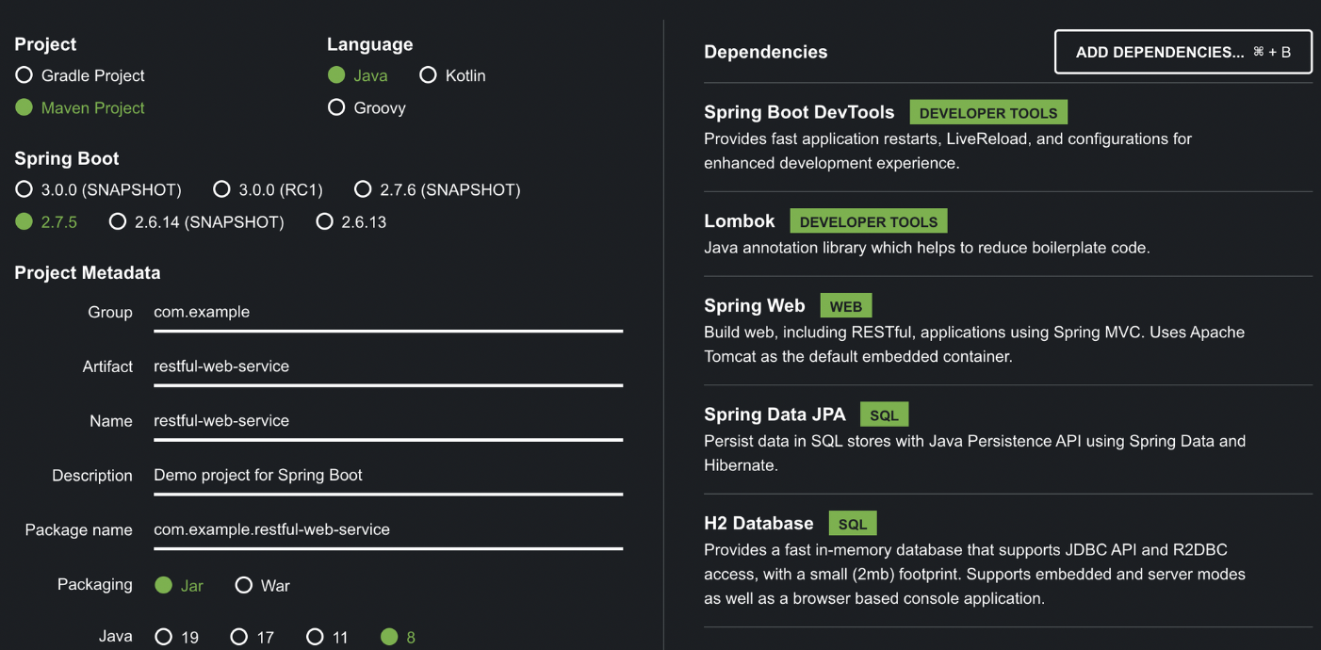Open the Add Dependencies dialog
Viewport: 1321px width, 650px height.
pos(1183,52)
